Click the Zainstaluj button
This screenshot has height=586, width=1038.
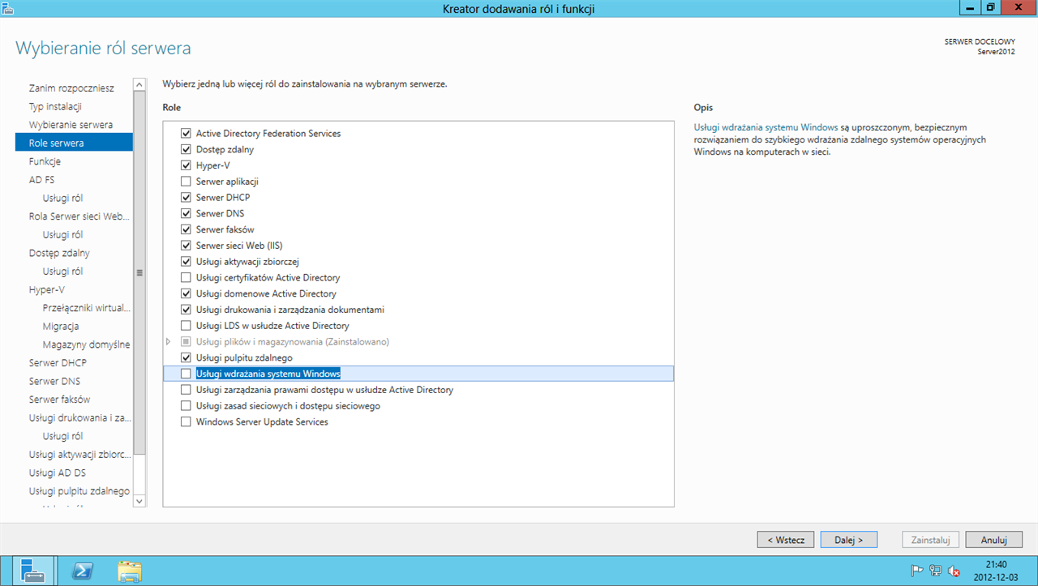pos(931,539)
